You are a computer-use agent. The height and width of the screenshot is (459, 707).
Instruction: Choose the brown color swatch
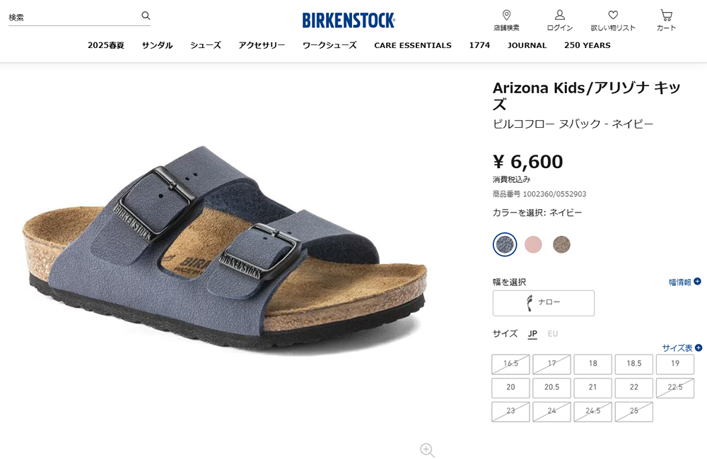point(561,244)
